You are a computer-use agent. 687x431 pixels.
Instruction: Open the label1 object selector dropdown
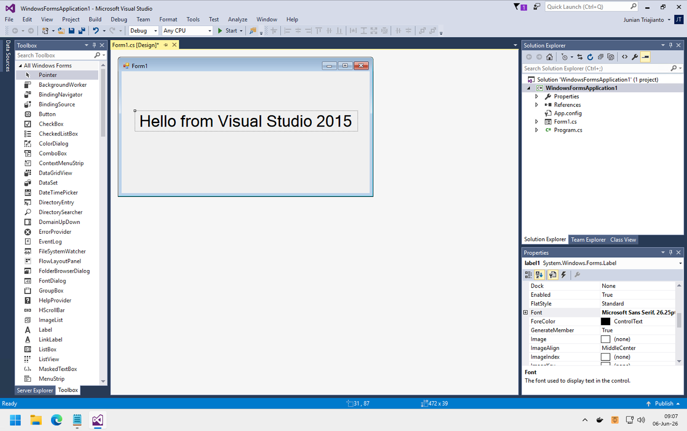(x=680, y=263)
